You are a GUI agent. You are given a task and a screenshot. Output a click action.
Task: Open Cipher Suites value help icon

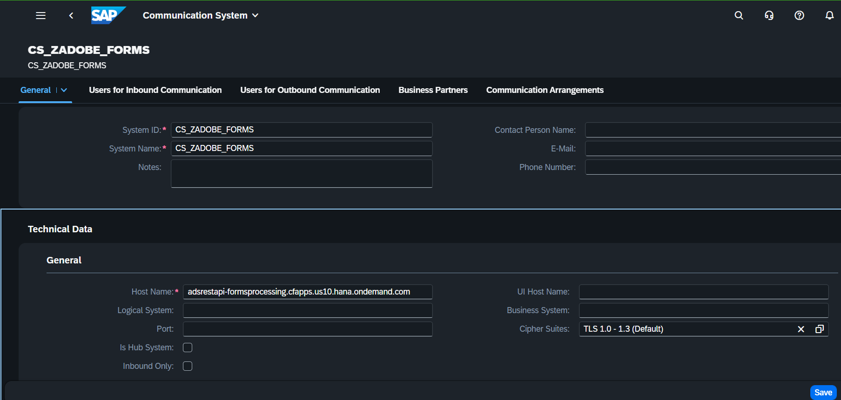click(x=820, y=329)
